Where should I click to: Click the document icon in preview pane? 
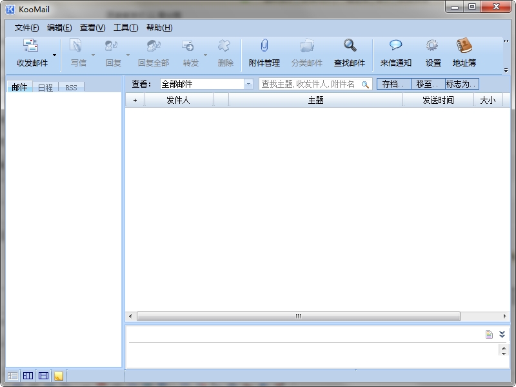tap(490, 334)
